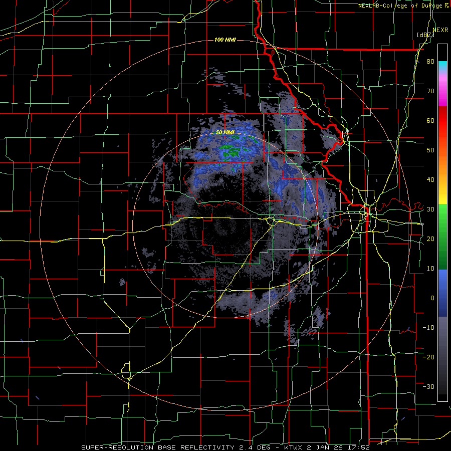Image resolution: width=451 pixels, height=451 pixels.
Task: Click the 50 dBZ value on the color scale
Action: [430, 150]
